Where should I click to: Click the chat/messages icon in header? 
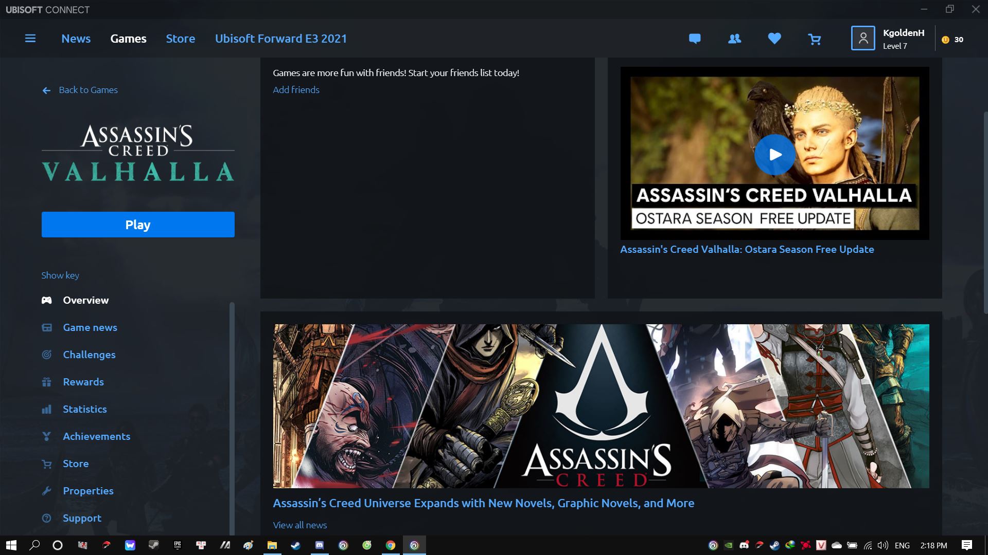click(x=694, y=39)
